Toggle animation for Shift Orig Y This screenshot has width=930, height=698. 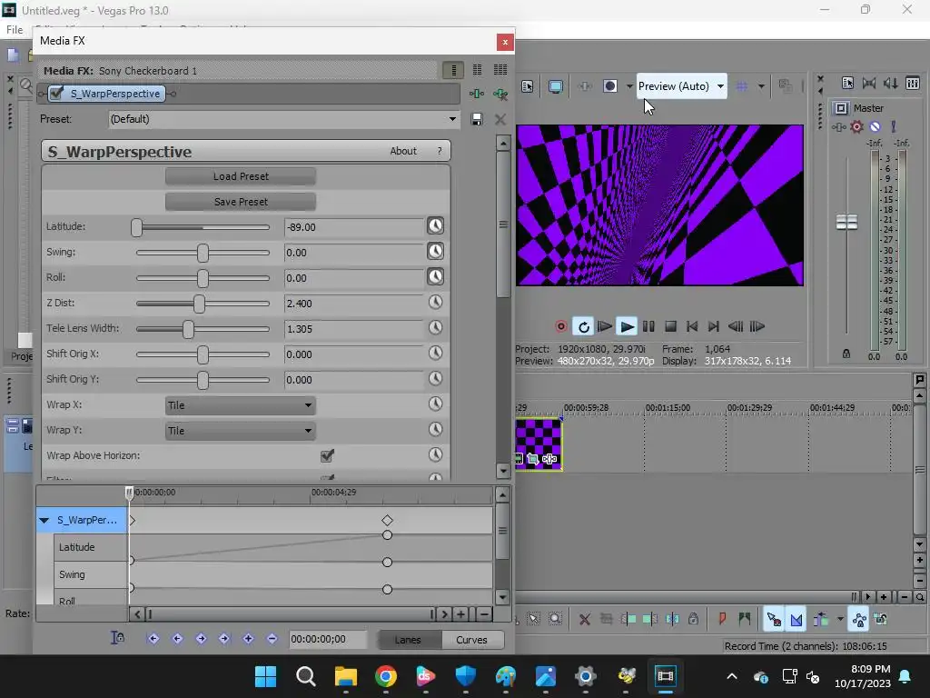coord(435,379)
